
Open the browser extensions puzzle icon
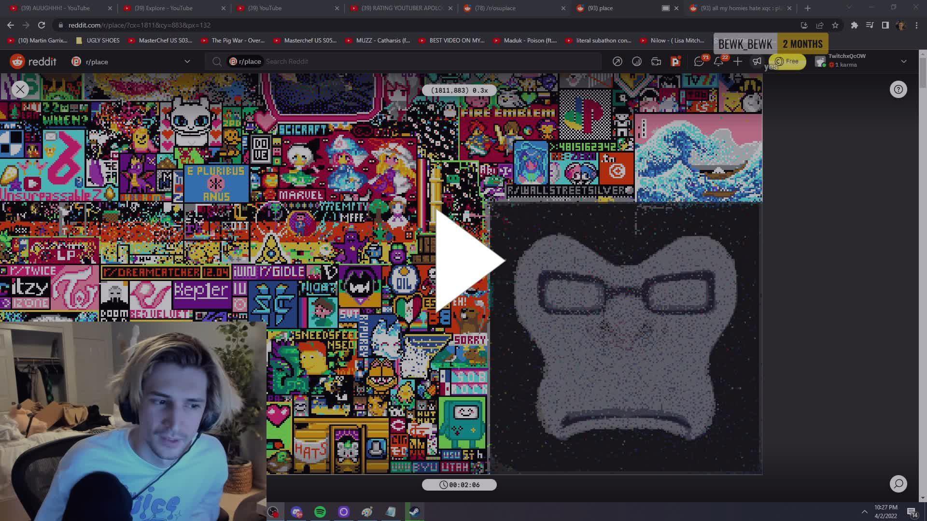(x=854, y=25)
